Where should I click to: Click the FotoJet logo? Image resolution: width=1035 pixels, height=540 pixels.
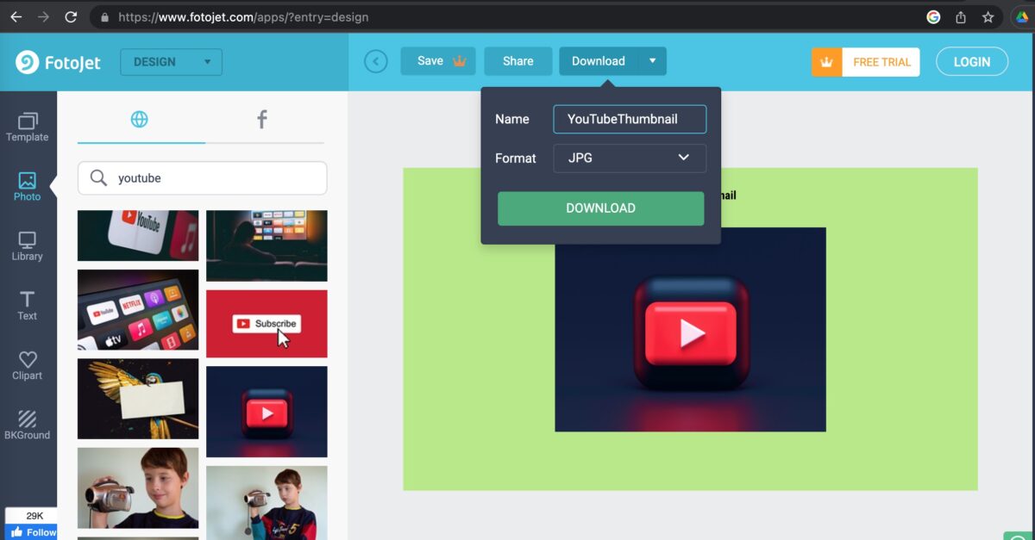(59, 62)
